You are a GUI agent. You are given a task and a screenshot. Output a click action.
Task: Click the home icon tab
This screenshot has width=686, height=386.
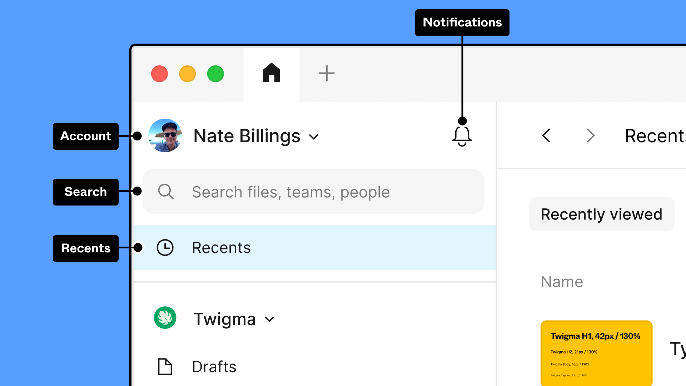[x=271, y=73]
